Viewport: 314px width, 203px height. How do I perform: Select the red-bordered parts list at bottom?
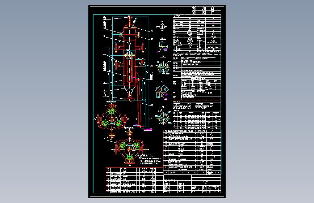coord(135,180)
